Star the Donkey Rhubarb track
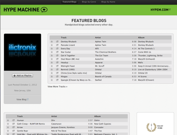Screen dimensions: 177x135 pos(52,42)
